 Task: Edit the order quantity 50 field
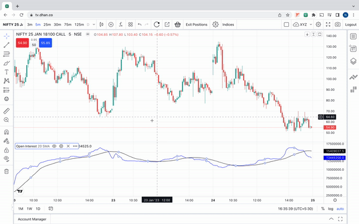pyautogui.click(x=34, y=45)
